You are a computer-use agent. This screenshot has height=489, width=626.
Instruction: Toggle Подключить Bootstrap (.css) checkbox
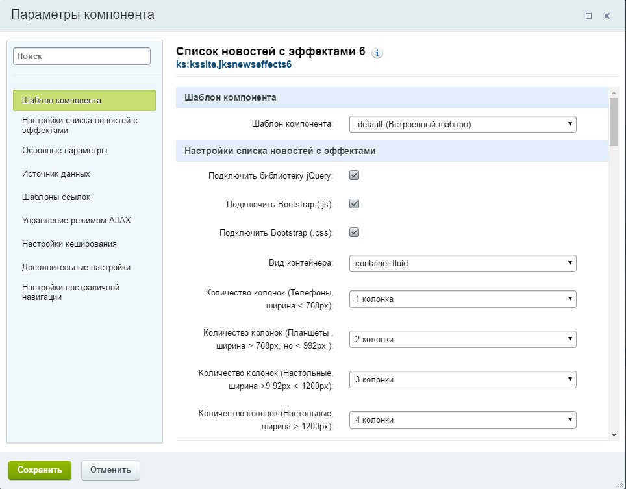pos(354,232)
